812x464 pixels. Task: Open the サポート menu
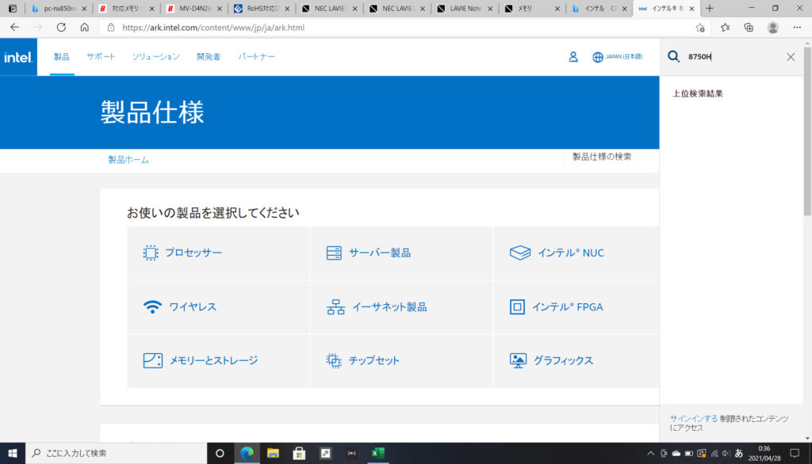tap(101, 57)
